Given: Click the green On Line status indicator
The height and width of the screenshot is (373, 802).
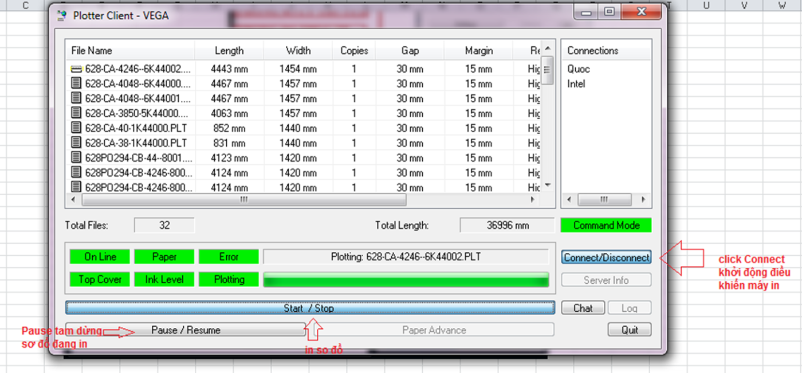Looking at the screenshot, I should tap(100, 257).
